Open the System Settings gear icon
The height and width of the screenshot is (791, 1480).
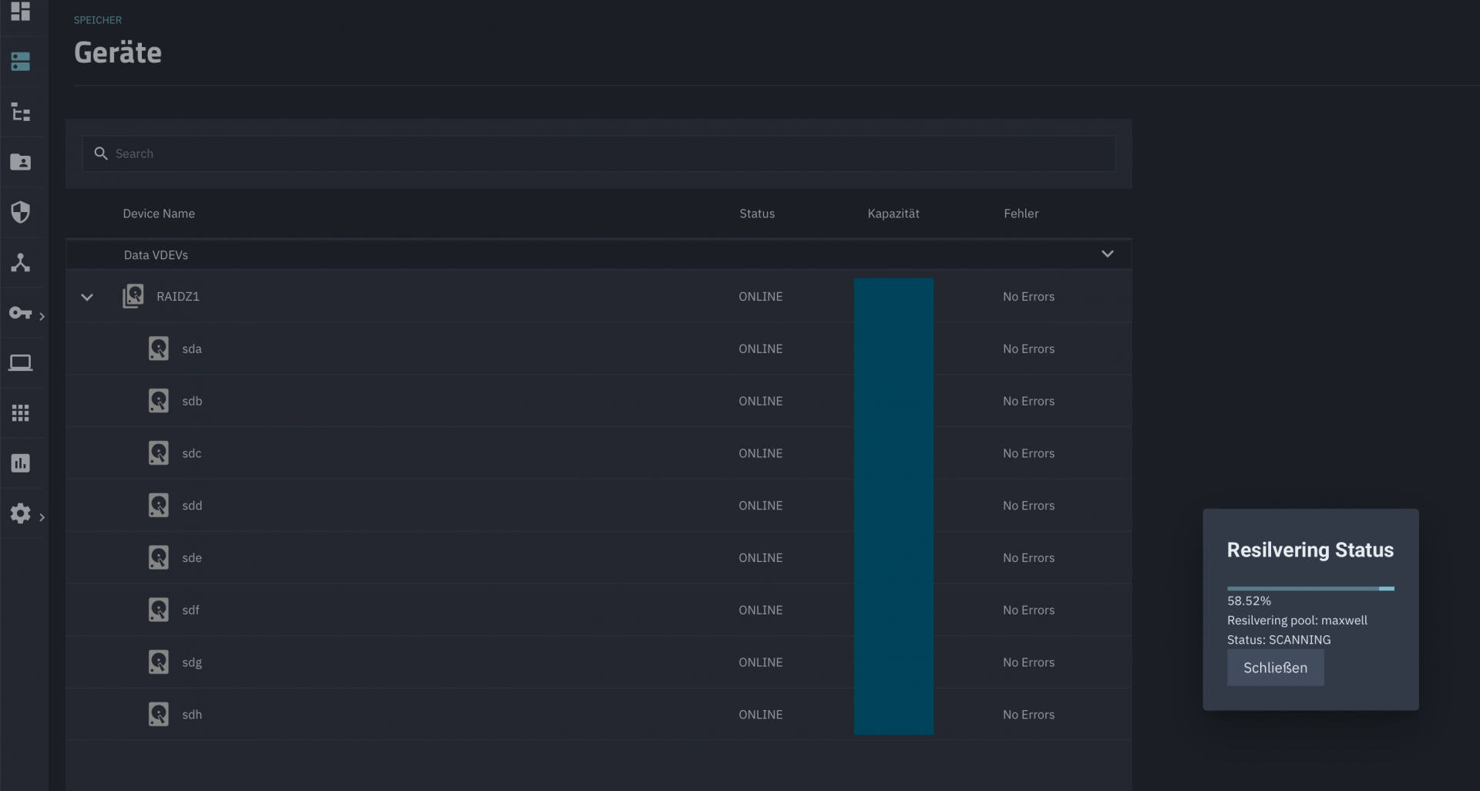coord(21,513)
